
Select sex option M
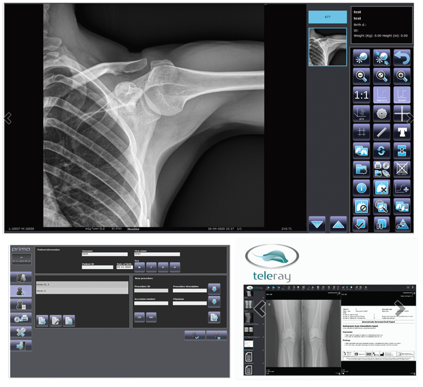click(x=140, y=267)
